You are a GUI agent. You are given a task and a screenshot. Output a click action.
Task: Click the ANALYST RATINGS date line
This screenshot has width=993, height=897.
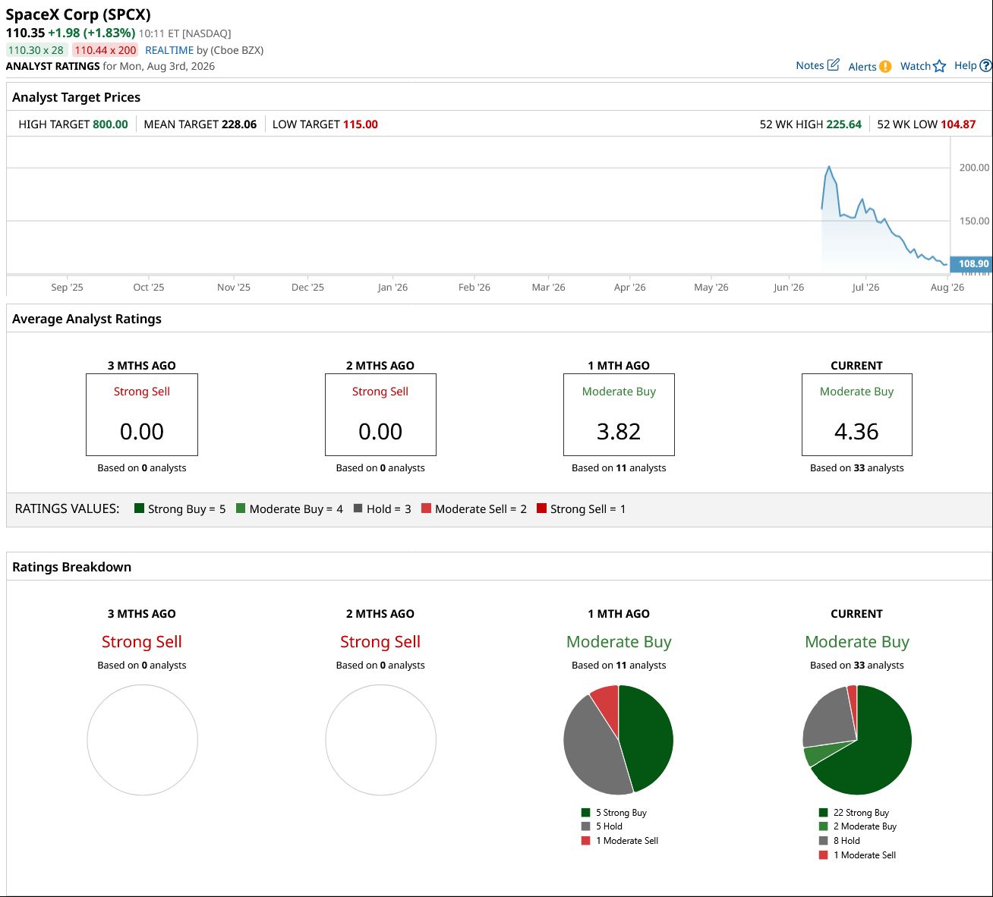tap(110, 66)
